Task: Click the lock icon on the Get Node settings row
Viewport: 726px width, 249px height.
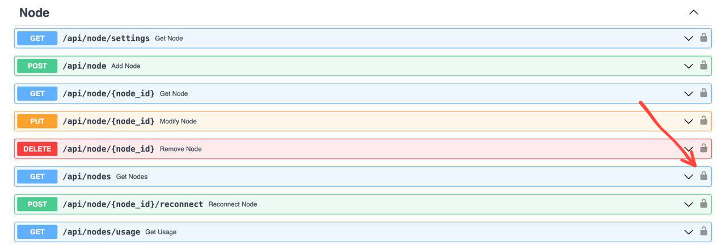Action: coord(703,38)
